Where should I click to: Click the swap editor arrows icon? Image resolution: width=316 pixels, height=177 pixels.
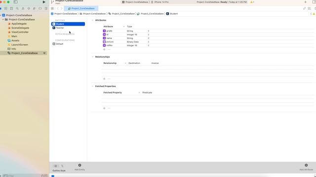[304, 8]
